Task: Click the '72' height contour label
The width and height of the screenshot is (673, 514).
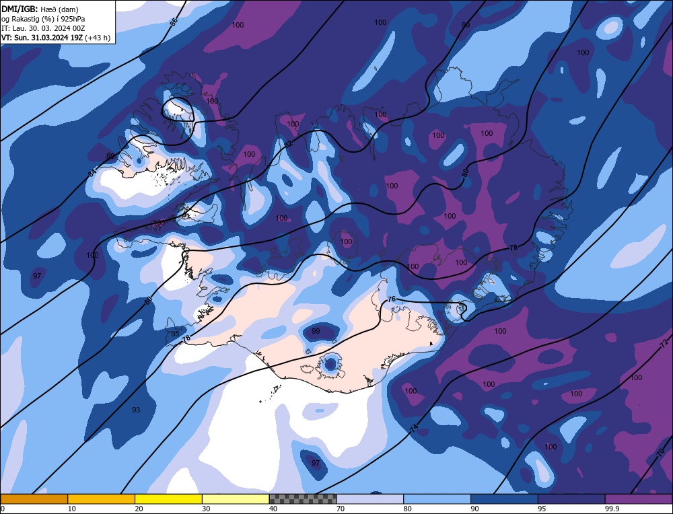Action: [x=664, y=343]
